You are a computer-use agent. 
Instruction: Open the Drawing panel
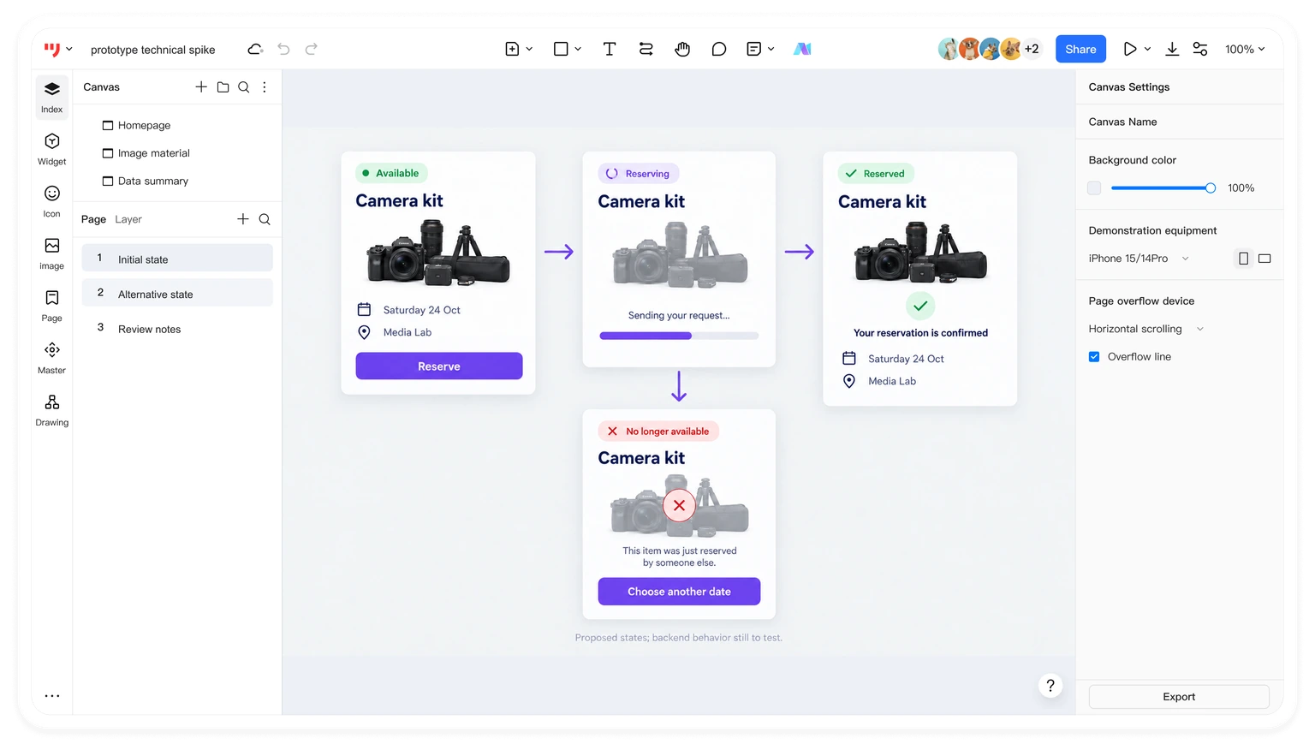52,410
